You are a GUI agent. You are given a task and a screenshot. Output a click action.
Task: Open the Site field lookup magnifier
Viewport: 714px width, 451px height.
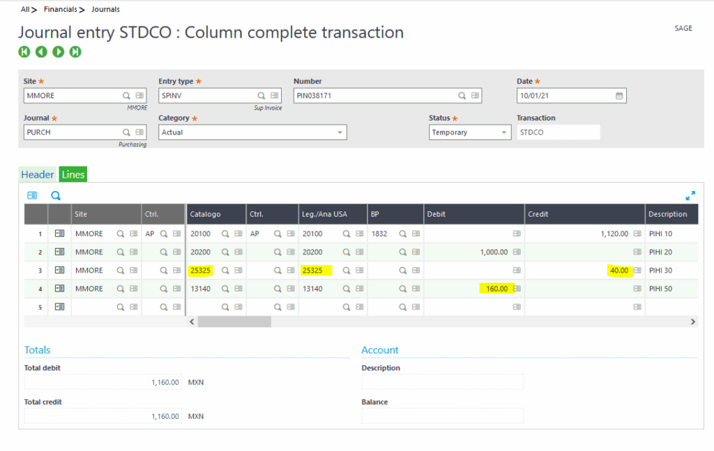[x=126, y=95]
